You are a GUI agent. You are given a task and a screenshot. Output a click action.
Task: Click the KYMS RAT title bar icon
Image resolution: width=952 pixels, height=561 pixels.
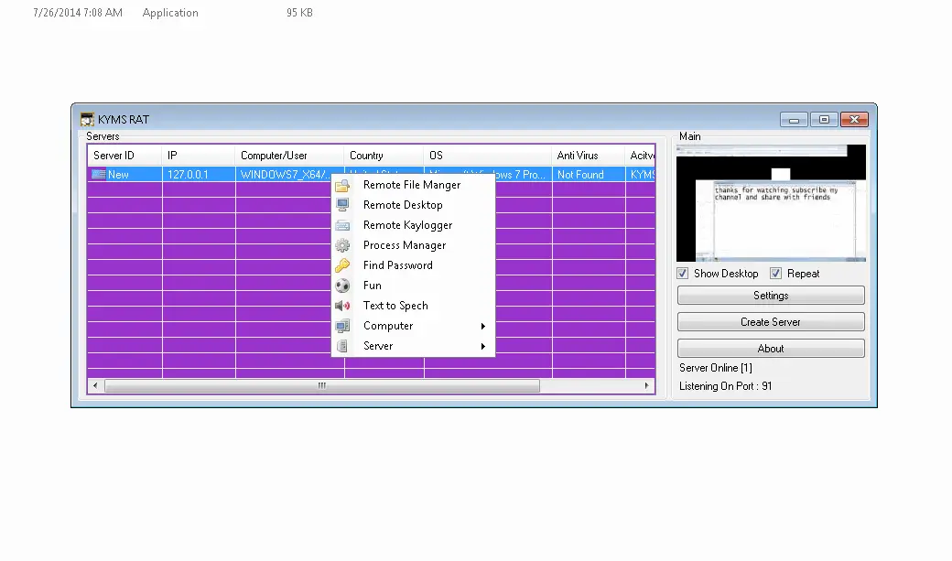(x=86, y=119)
